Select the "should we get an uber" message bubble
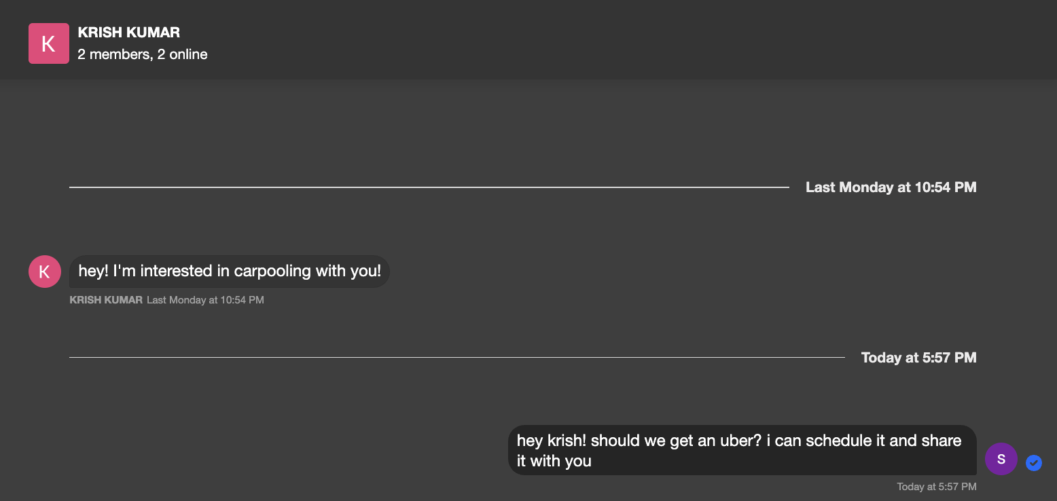Screen dimensions: 1057x501 742,450
